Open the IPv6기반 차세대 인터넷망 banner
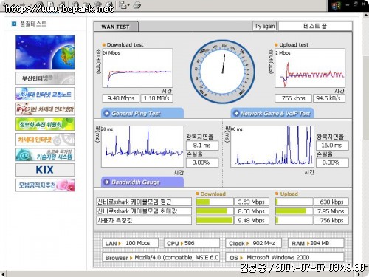This screenshot has width=369, height=277. point(45,109)
